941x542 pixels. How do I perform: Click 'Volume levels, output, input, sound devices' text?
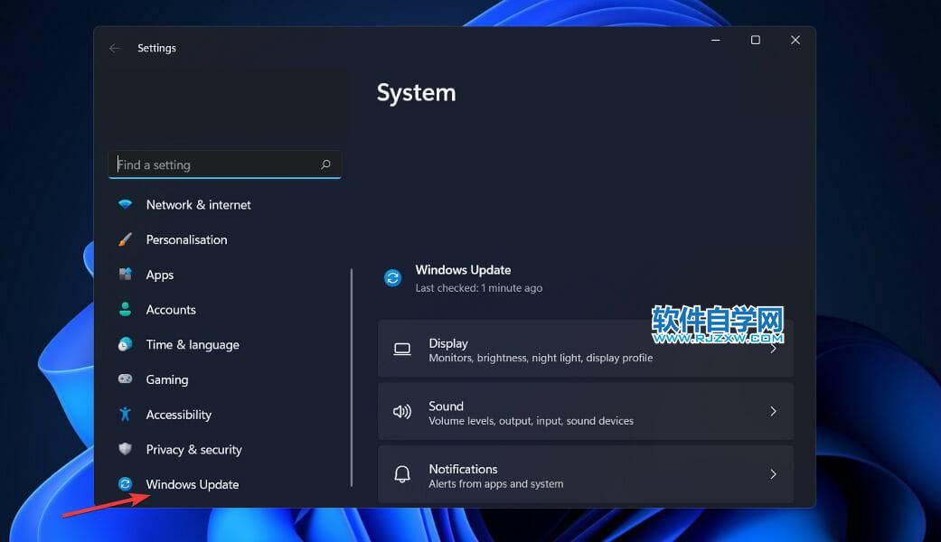[x=532, y=421]
